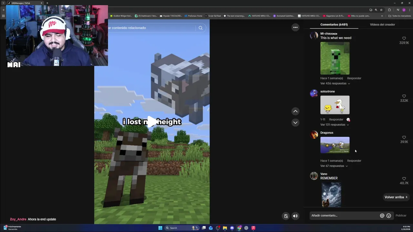Open Mi-chau's profile avatar
This screenshot has height=232, width=413.
[314, 35]
